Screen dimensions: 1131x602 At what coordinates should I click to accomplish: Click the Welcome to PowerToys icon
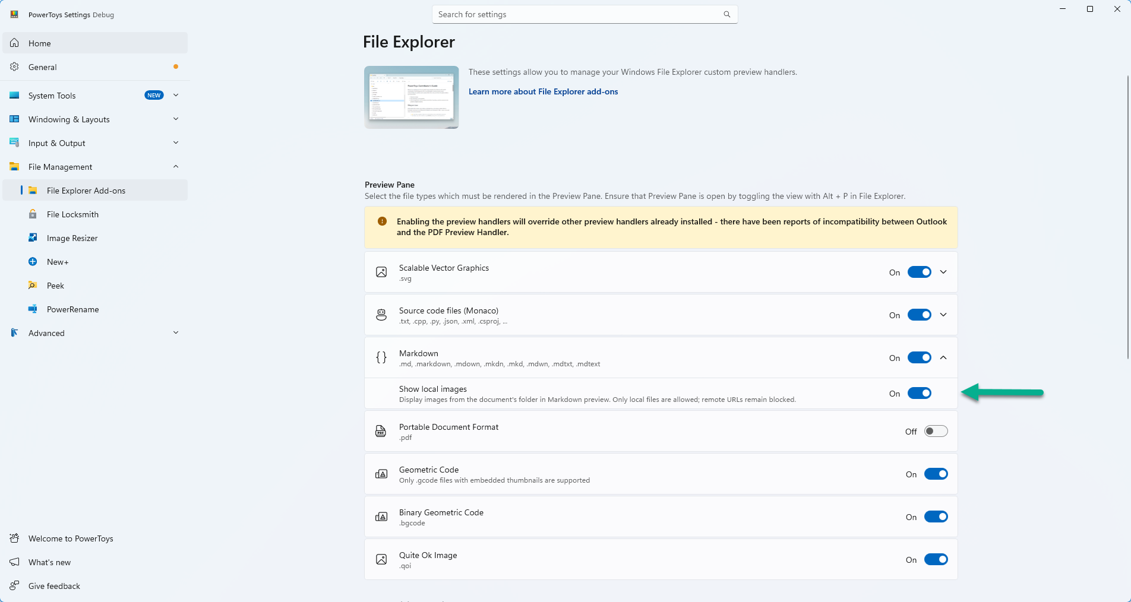14,538
